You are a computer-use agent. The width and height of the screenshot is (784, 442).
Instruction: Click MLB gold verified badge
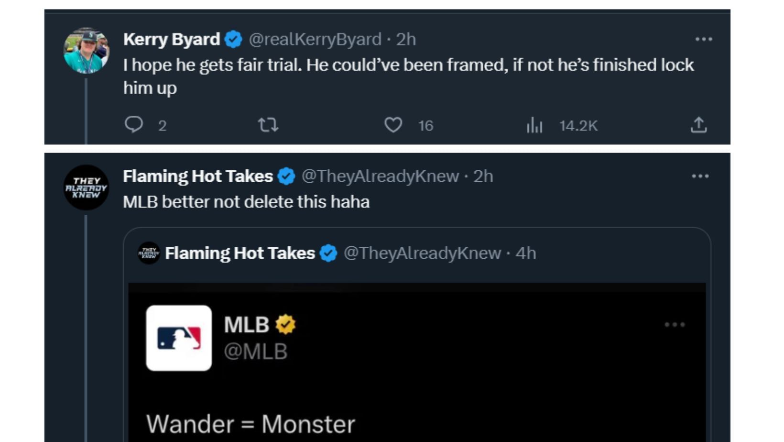pos(285,324)
